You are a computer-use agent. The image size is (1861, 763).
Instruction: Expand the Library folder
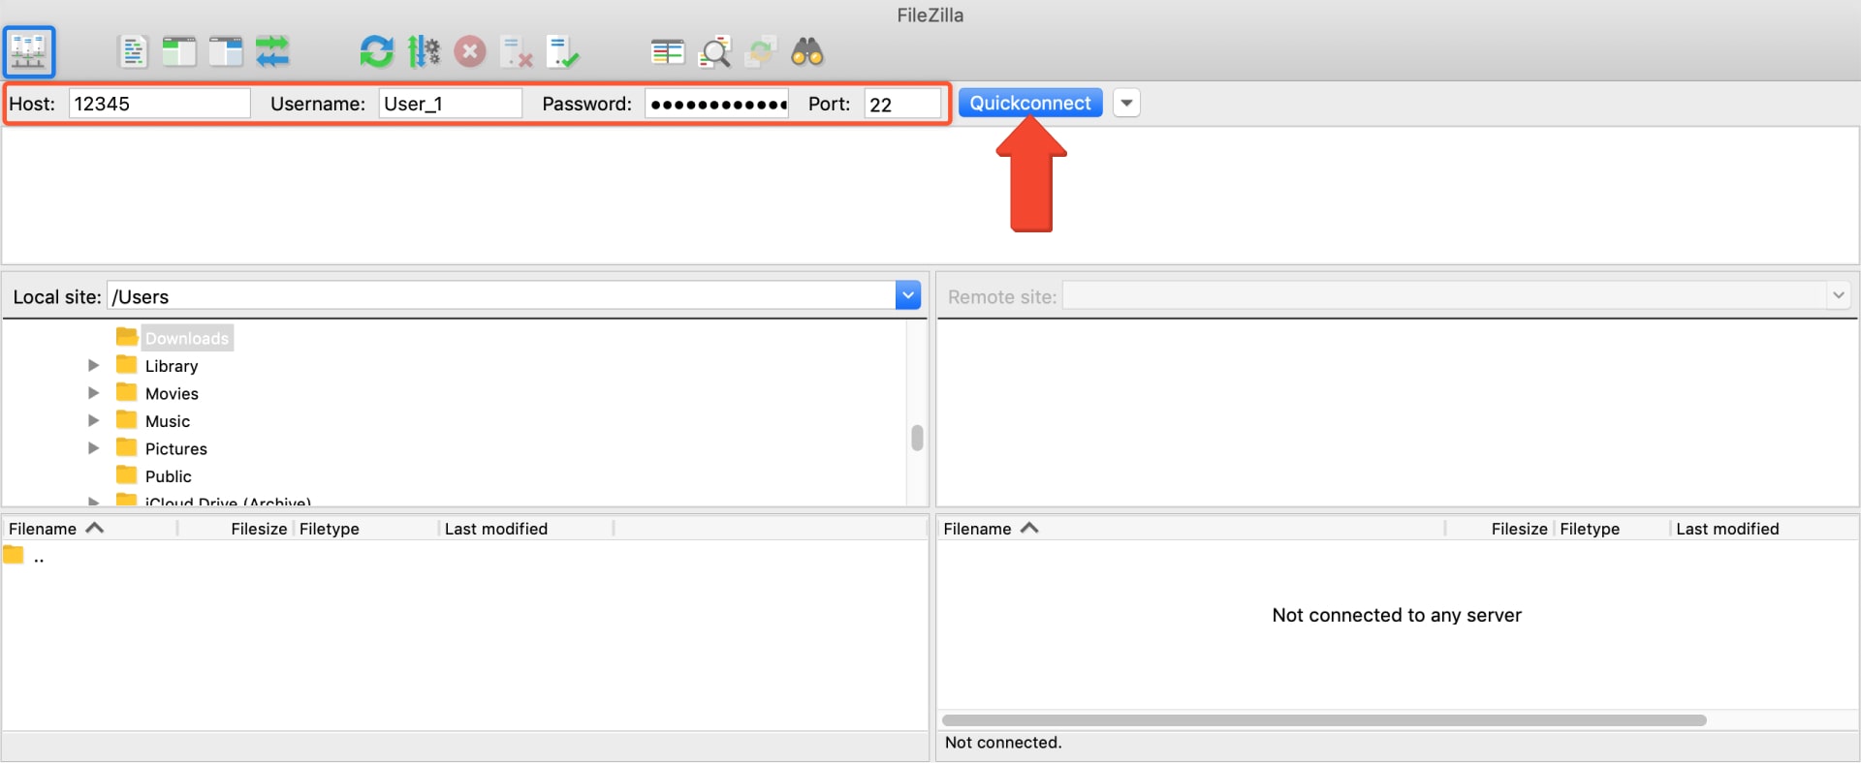click(x=94, y=365)
